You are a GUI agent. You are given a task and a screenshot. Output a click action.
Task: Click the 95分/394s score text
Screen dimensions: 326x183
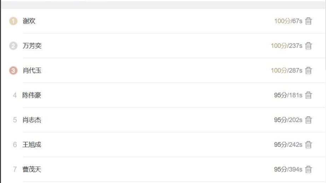tap(288, 170)
